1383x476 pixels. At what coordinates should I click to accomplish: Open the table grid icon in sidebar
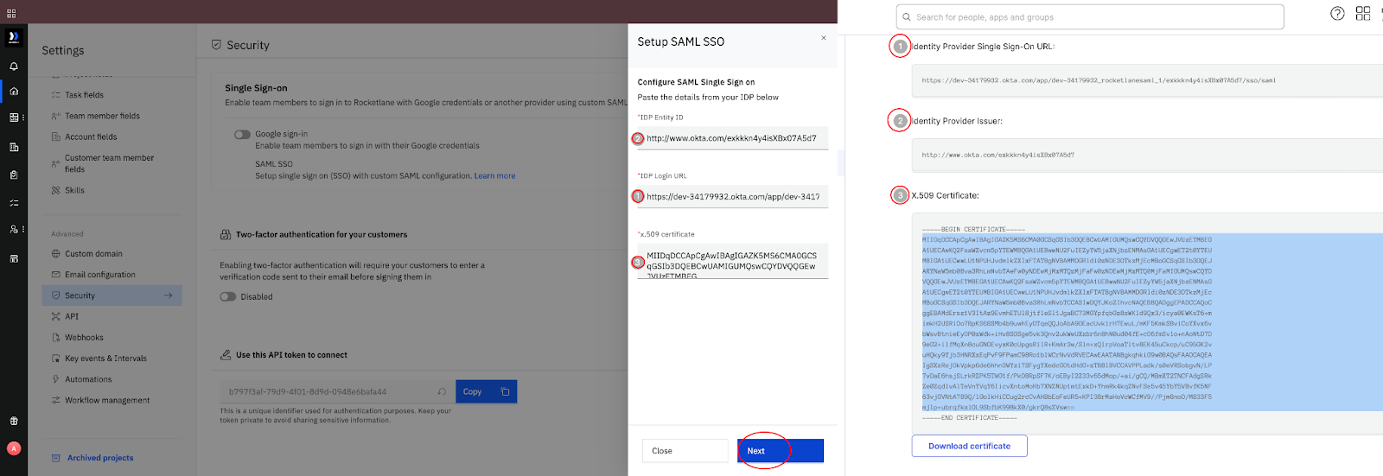[14, 117]
